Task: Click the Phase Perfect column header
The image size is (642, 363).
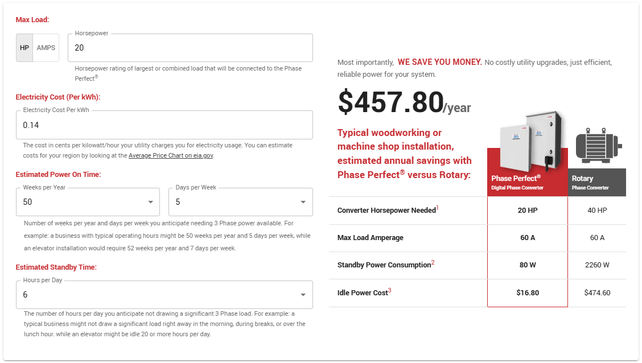Action: [x=527, y=182]
